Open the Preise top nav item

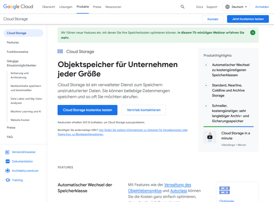97,7
